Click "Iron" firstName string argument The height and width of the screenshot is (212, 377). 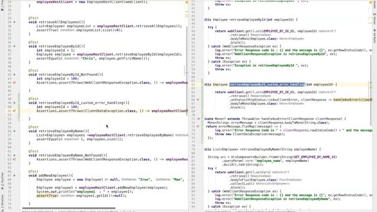point(144,180)
